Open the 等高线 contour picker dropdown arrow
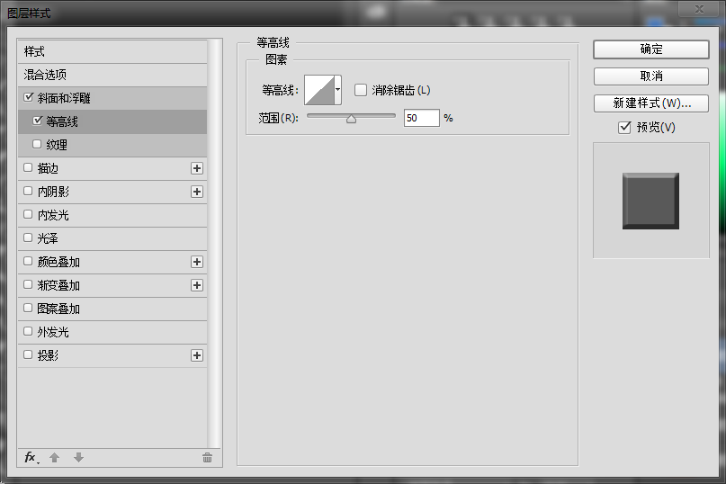The image size is (726, 484). [x=337, y=90]
